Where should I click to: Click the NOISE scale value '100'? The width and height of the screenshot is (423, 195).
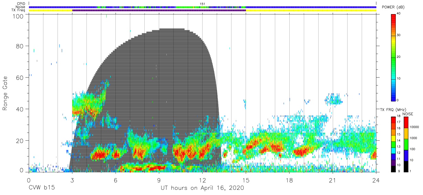tap(413, 149)
